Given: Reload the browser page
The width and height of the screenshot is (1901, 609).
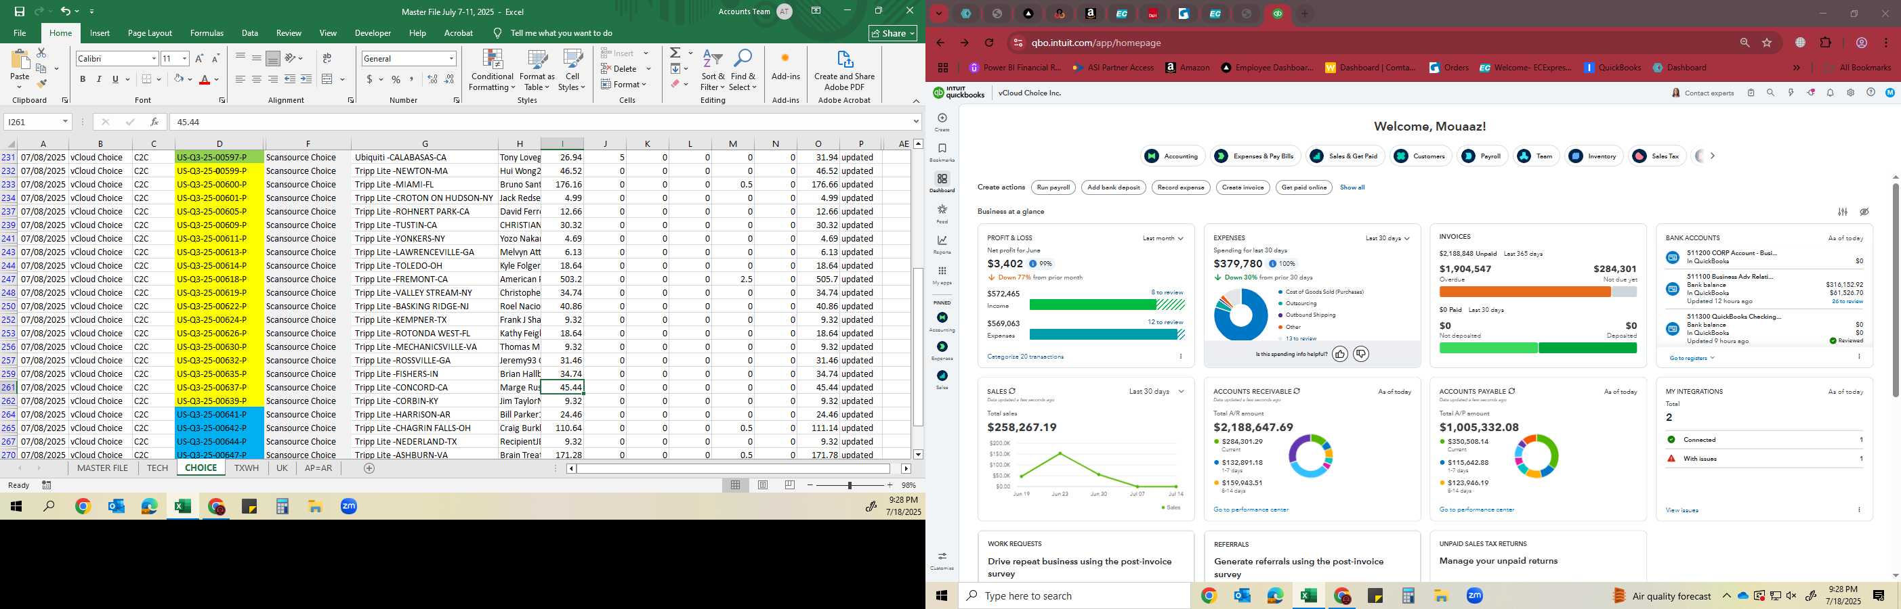Looking at the screenshot, I should pos(990,43).
